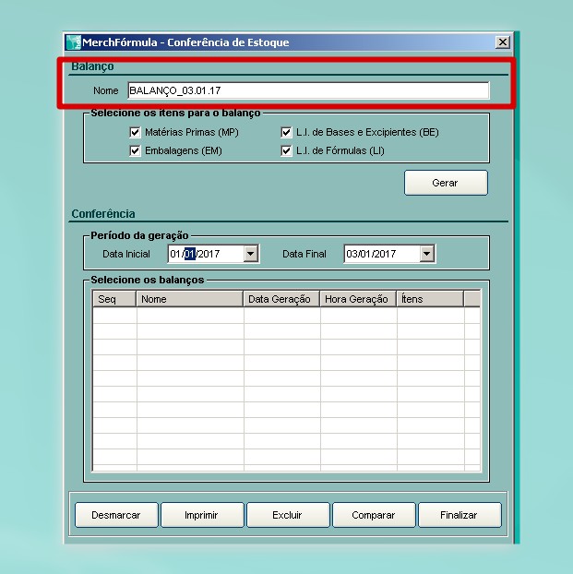The height and width of the screenshot is (574, 573).
Task: Click inside the Data Final date field
Action: (x=379, y=254)
